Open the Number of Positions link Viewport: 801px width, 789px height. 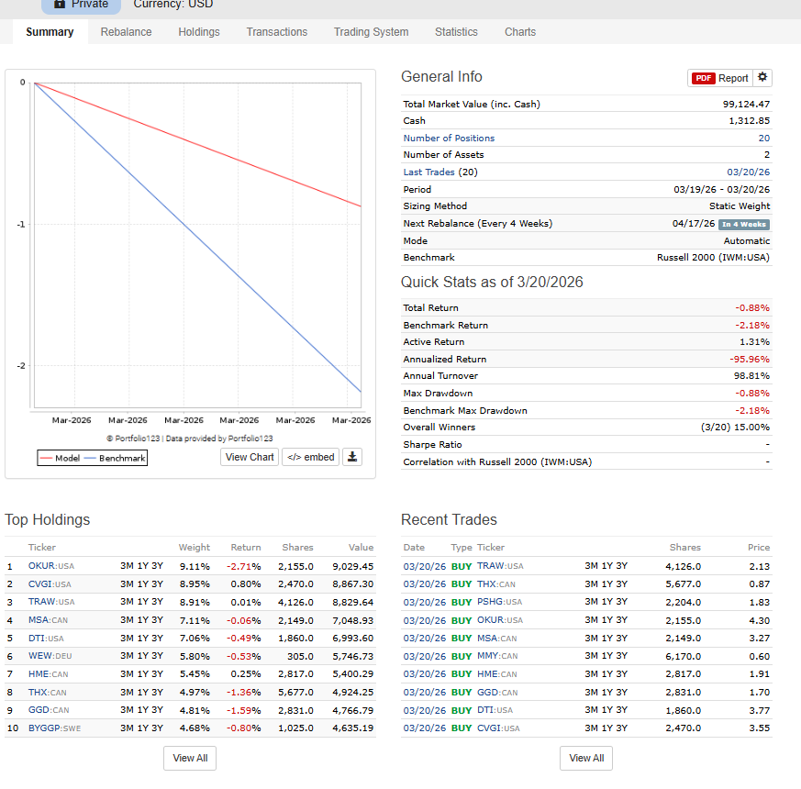(x=449, y=138)
